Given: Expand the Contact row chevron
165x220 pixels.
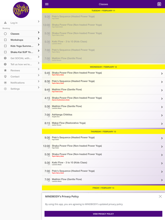Looking at the screenshot, I should [x=39, y=75].
